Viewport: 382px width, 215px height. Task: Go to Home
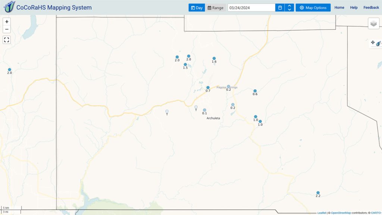coord(339,7)
